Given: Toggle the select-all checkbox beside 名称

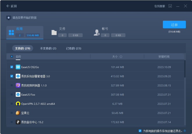Looking at the screenshot, I should pos(12,57).
